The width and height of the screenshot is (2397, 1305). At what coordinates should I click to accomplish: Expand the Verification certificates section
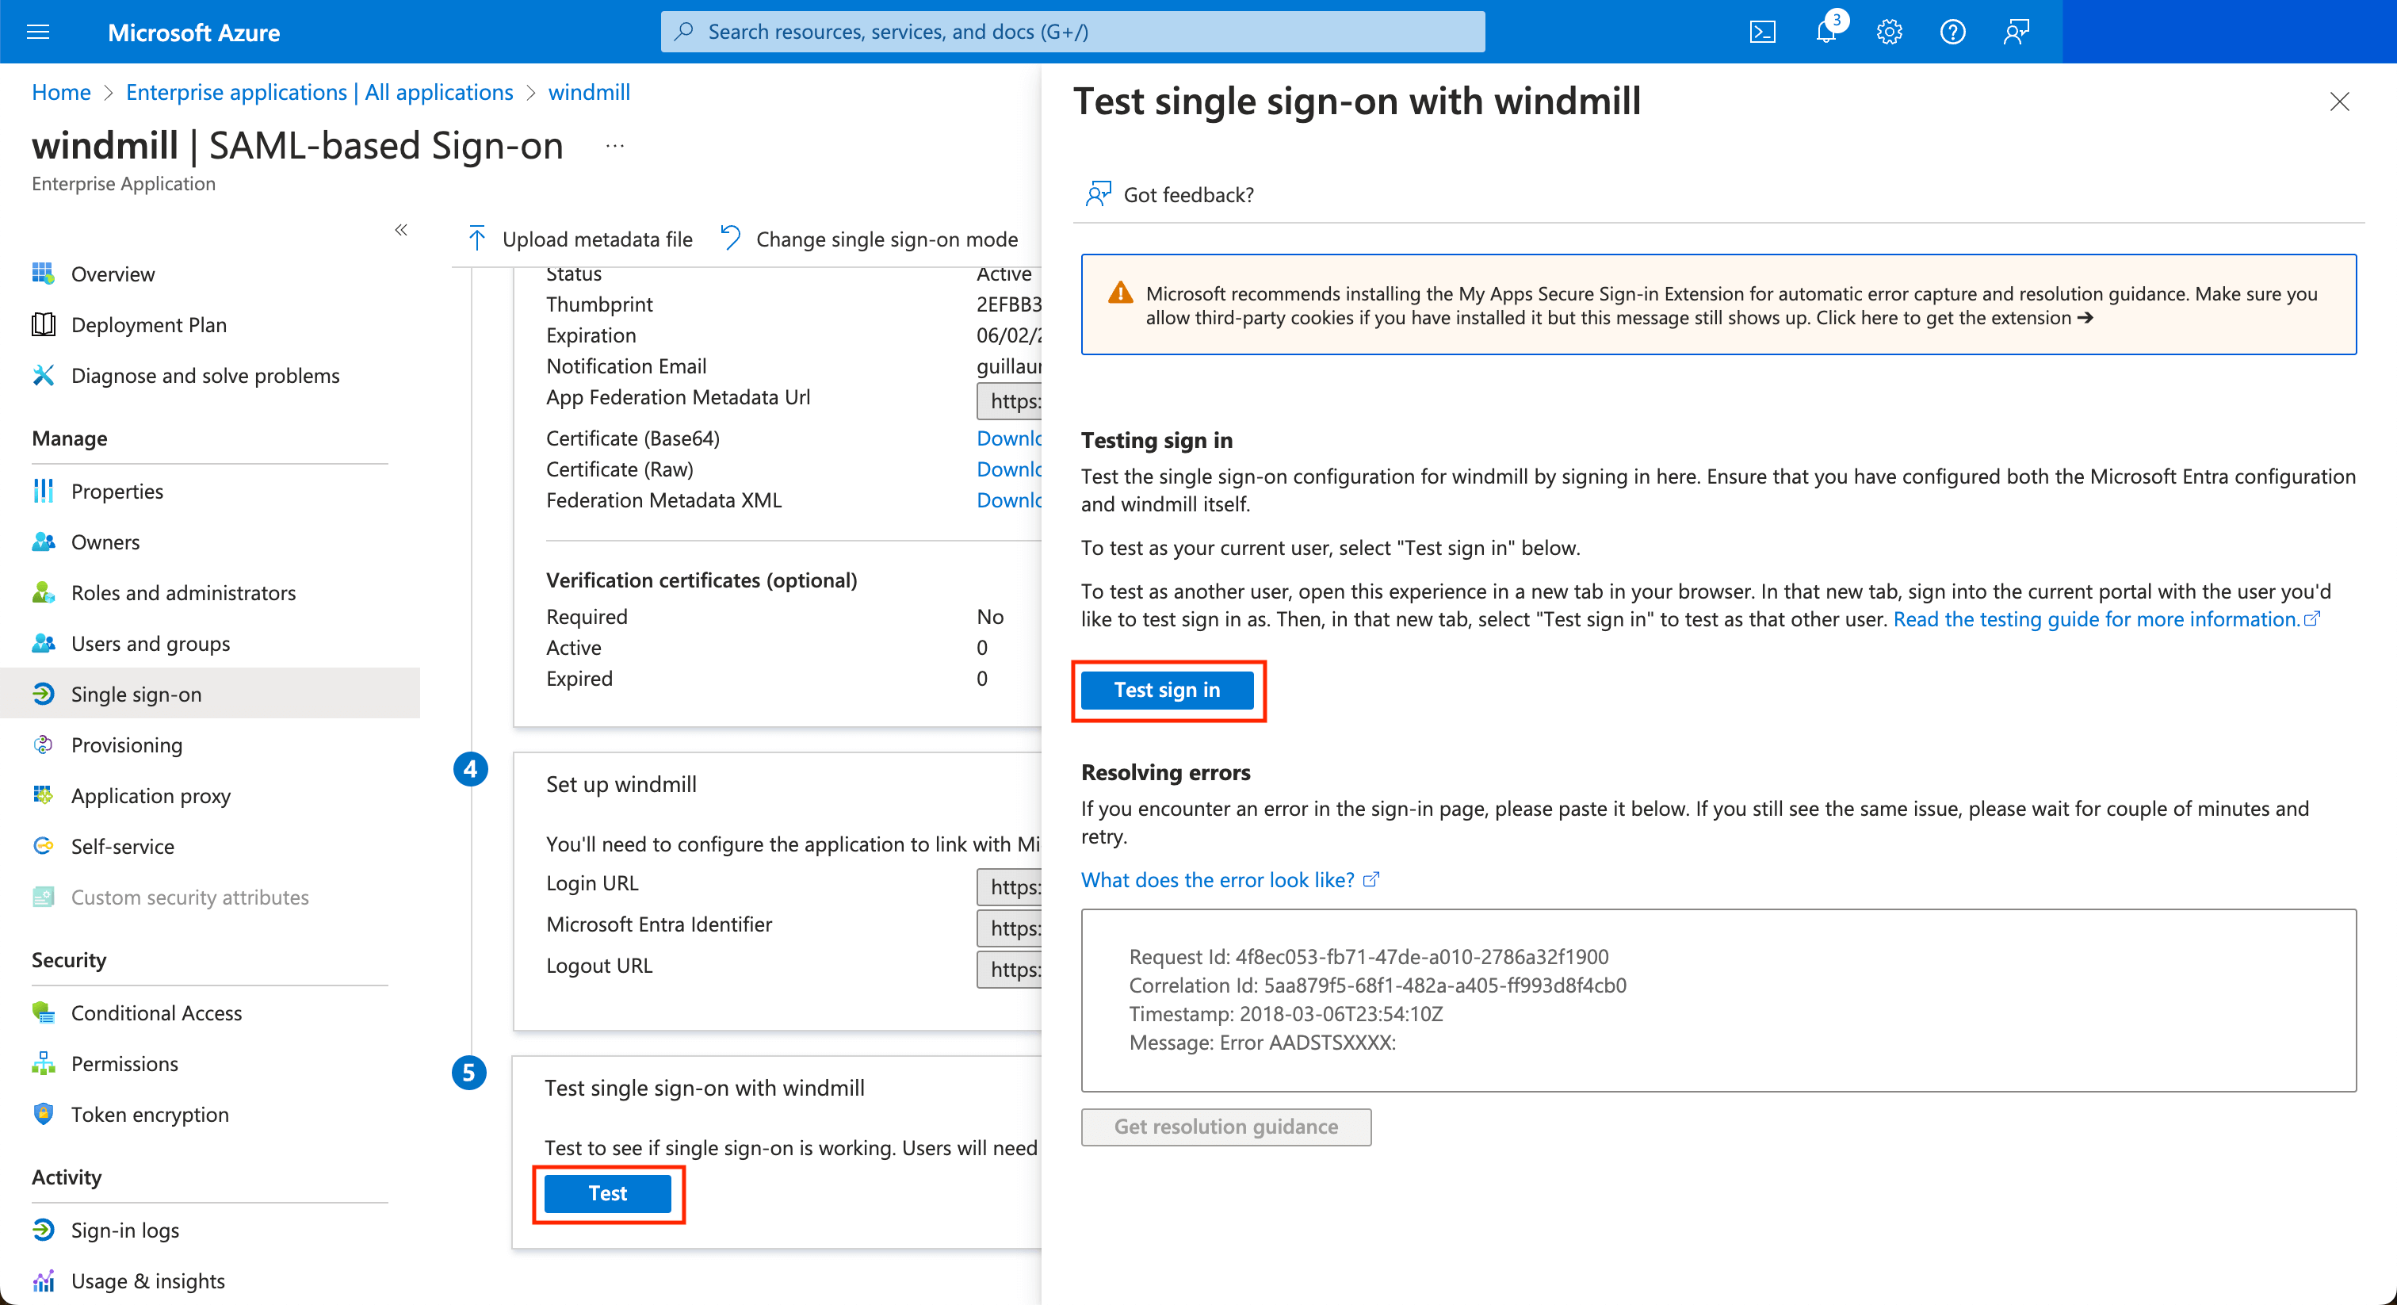(x=701, y=579)
